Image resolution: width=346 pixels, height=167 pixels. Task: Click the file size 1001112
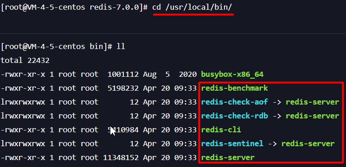click(x=123, y=74)
